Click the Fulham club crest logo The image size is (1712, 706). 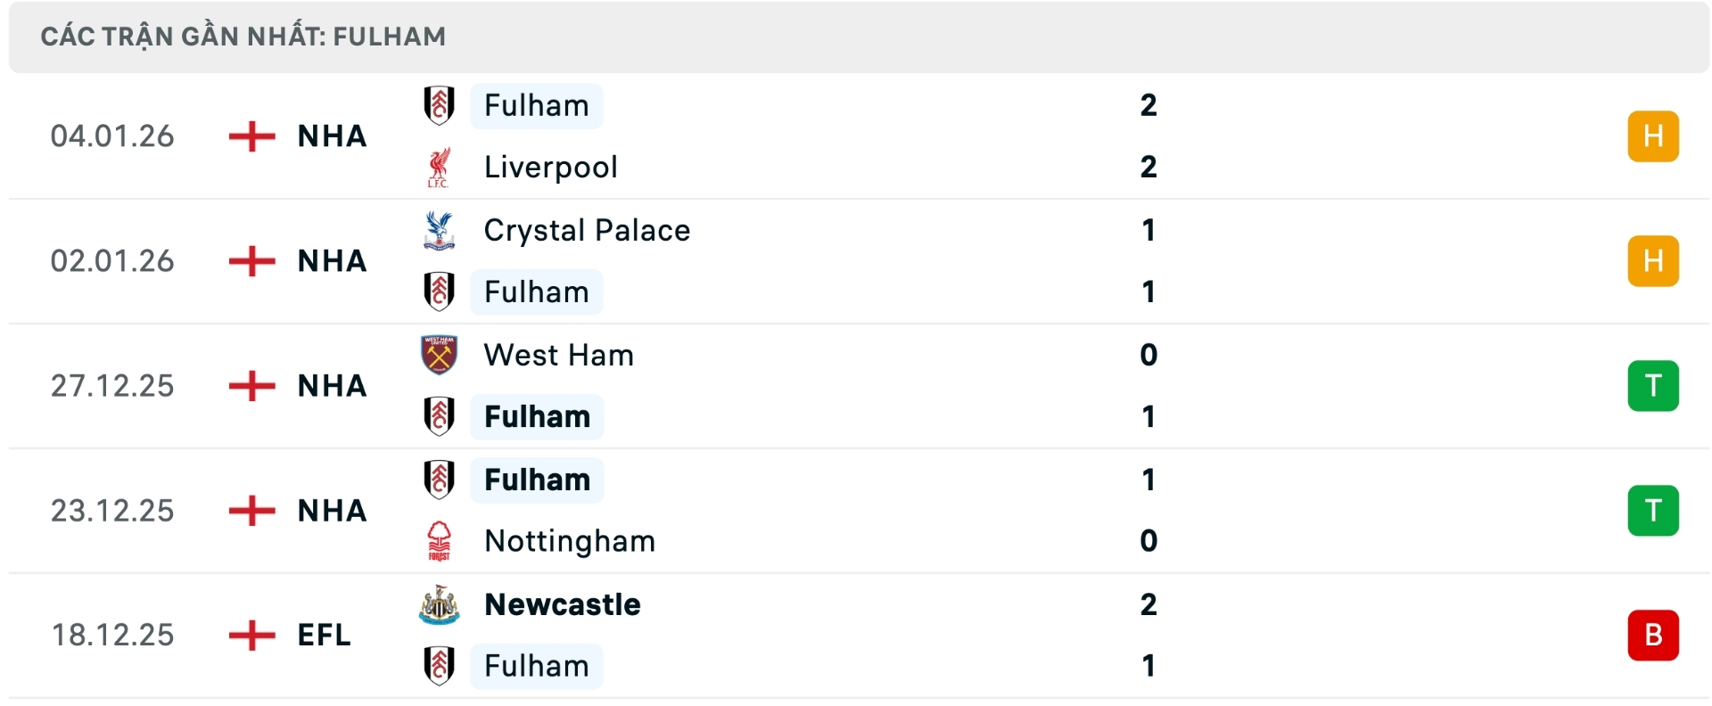(439, 104)
